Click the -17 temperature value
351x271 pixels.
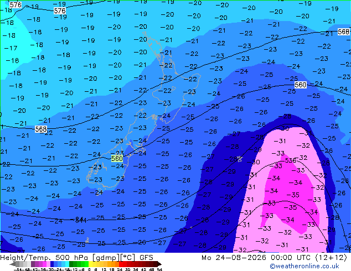(x=11, y=48)
